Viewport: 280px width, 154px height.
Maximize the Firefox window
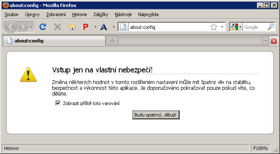(266, 5)
